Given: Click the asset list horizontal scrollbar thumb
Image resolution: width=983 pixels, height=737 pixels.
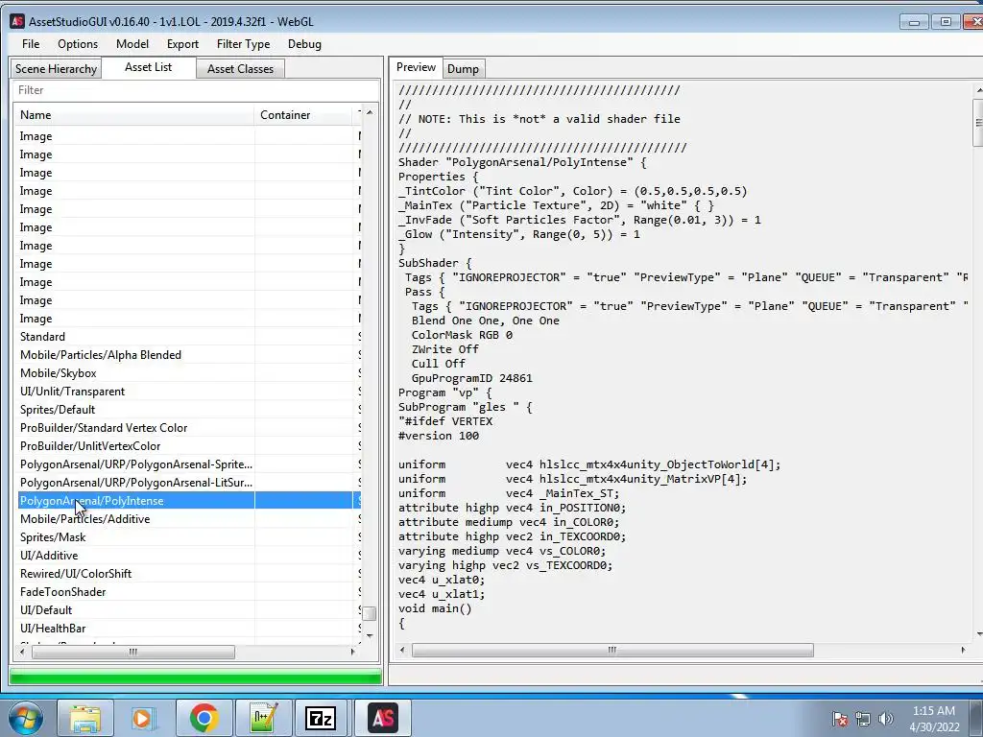Looking at the screenshot, I should [x=132, y=652].
